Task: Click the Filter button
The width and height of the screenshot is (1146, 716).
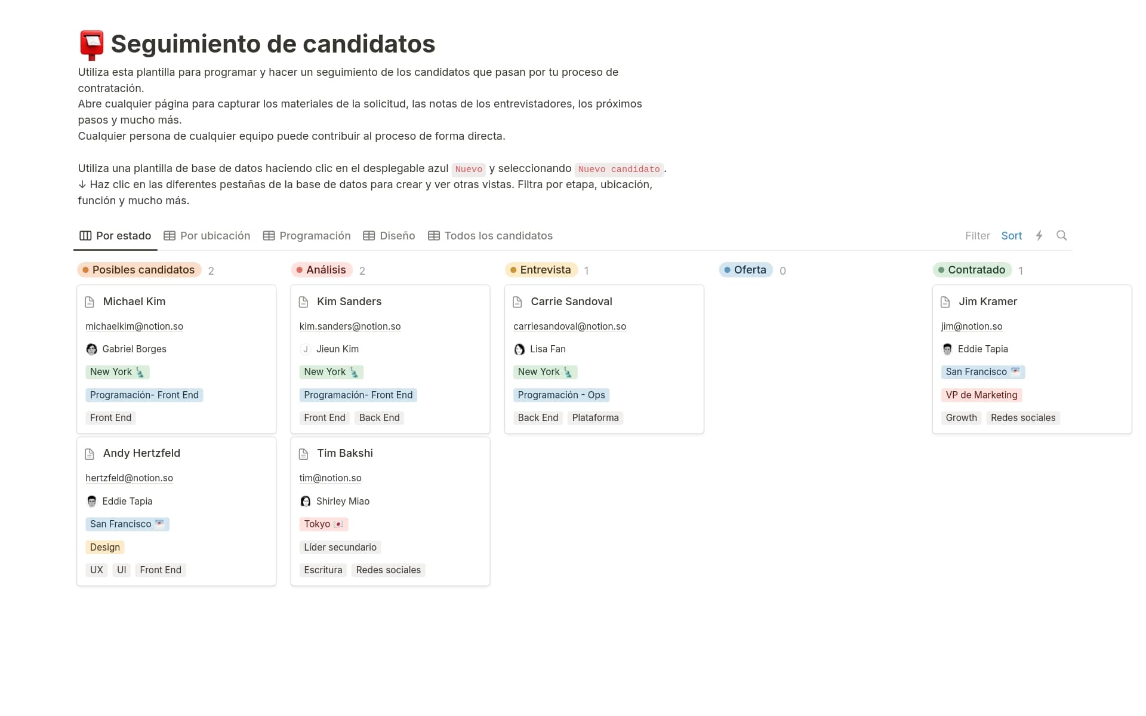Action: (x=977, y=236)
